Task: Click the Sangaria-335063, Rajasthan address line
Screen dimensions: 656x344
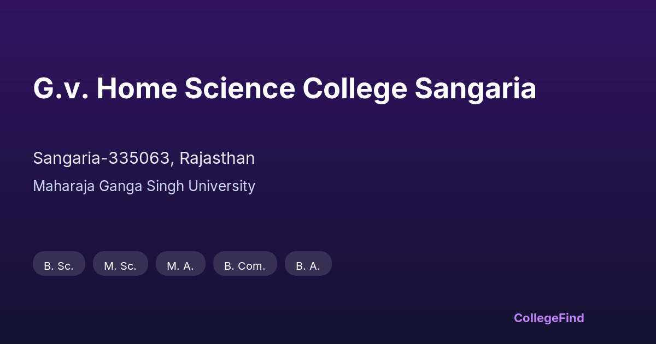Action: pyautogui.click(x=144, y=158)
